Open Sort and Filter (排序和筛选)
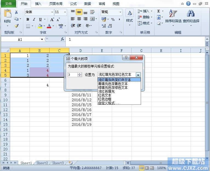This screenshot has height=171, width=210. click(x=173, y=18)
